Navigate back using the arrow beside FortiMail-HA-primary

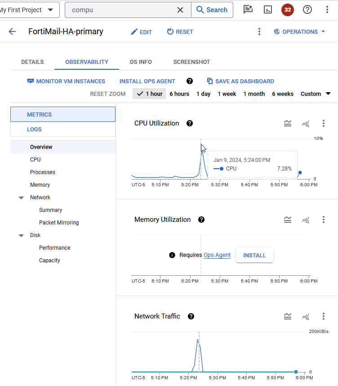pyautogui.click(x=12, y=31)
